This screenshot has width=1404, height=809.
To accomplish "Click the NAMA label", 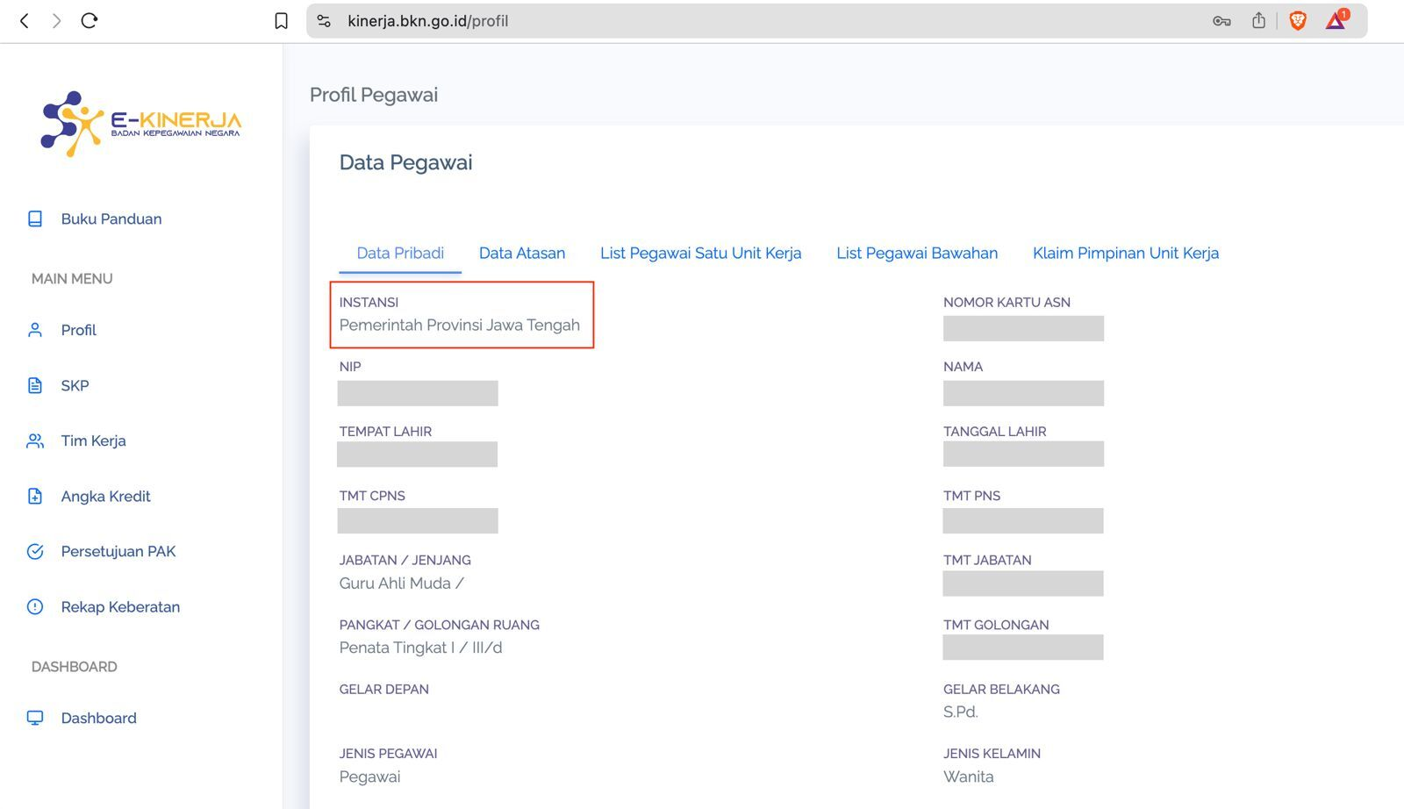I will (963, 367).
